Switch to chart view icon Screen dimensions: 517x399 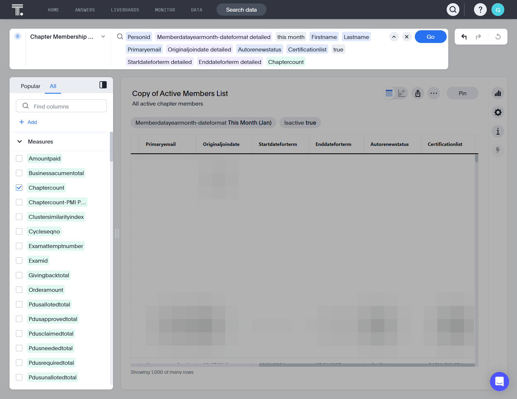(x=402, y=93)
